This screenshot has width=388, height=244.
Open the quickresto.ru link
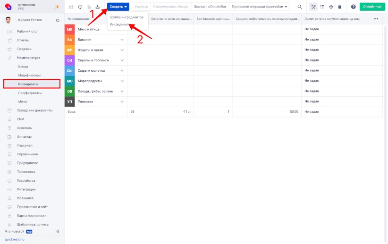[15, 239]
